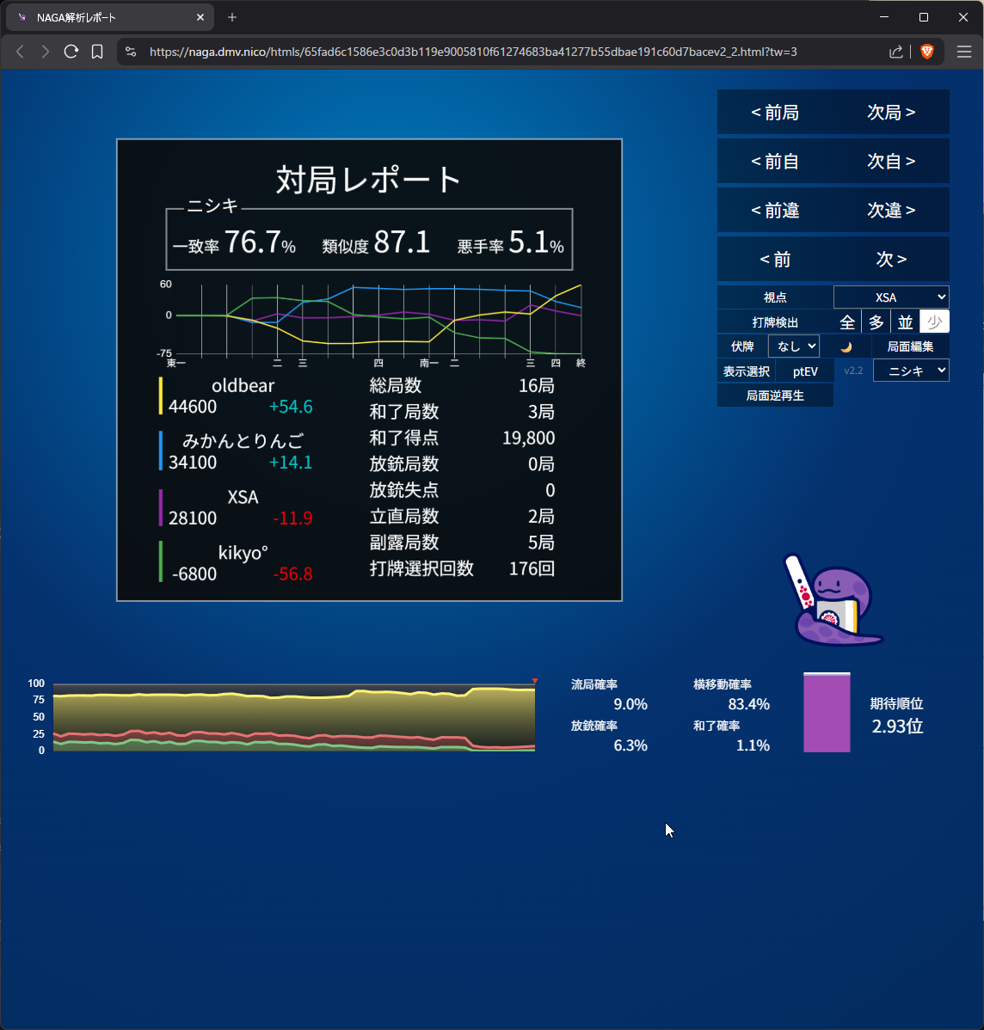984x1030 pixels.
Task: Go to next round with 次局 >
Action: click(x=891, y=113)
